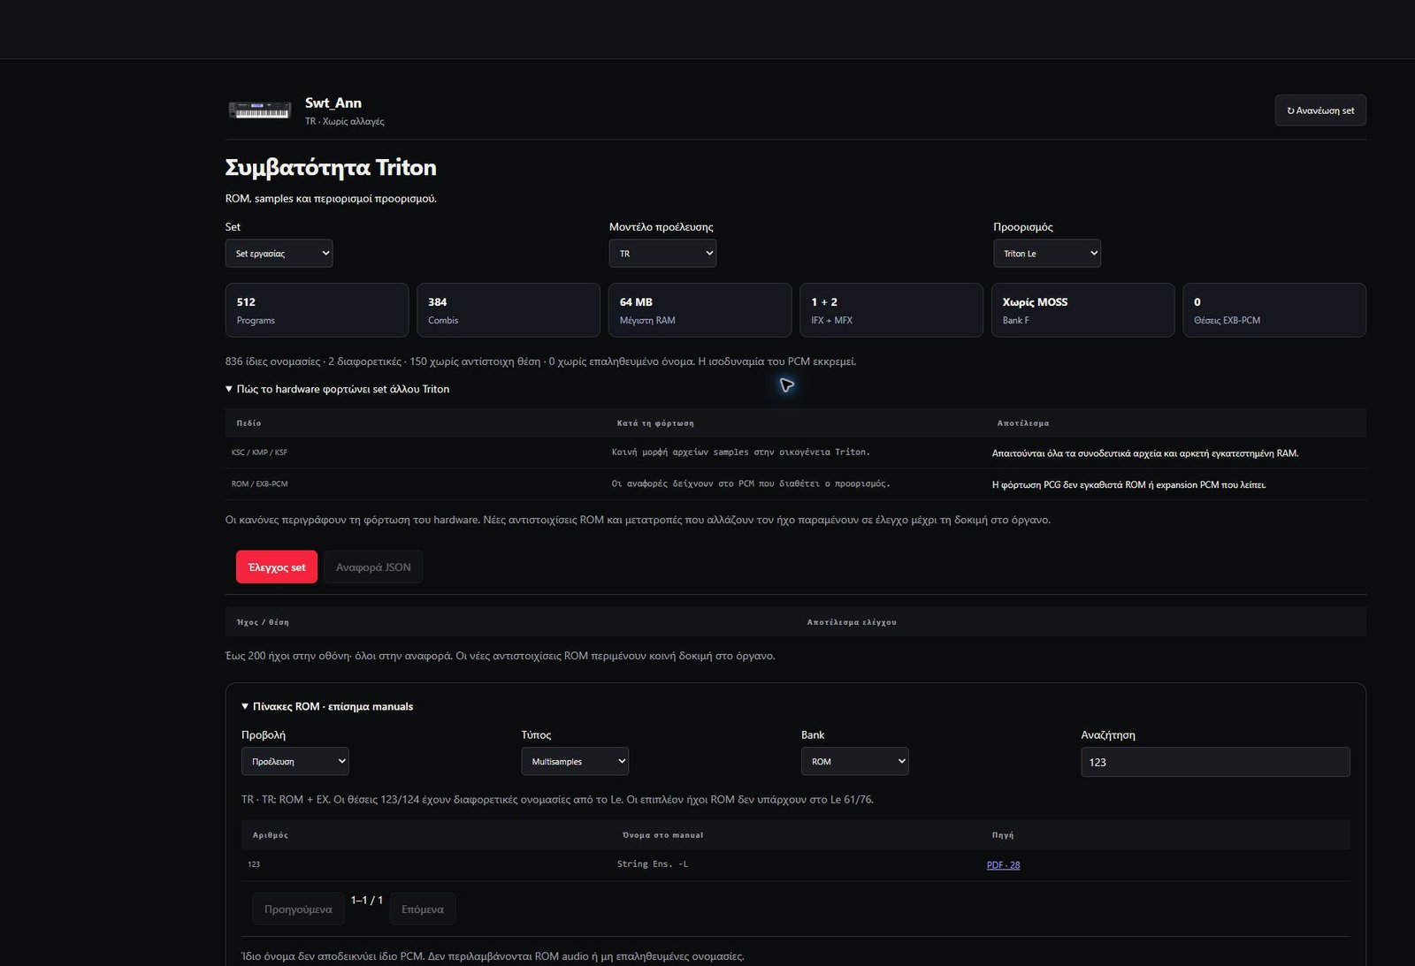Screen dimensions: 1415x966
Task: Click the String Ens. -L manual name
Action: (x=653, y=864)
